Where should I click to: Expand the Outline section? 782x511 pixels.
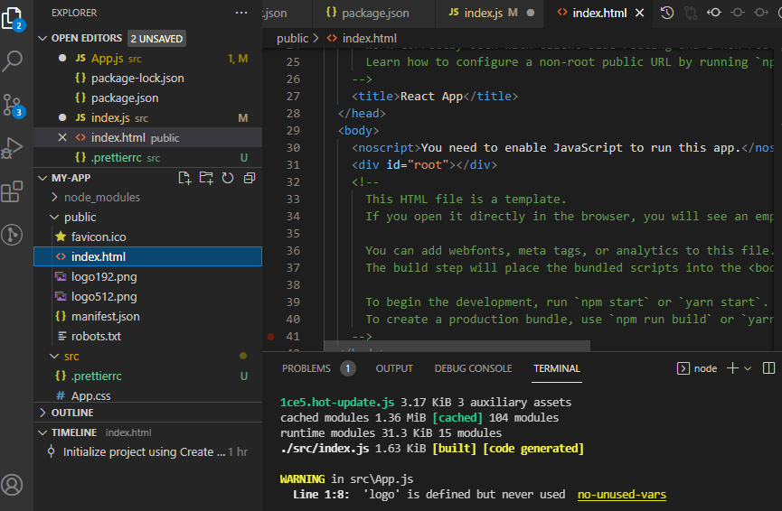42,413
